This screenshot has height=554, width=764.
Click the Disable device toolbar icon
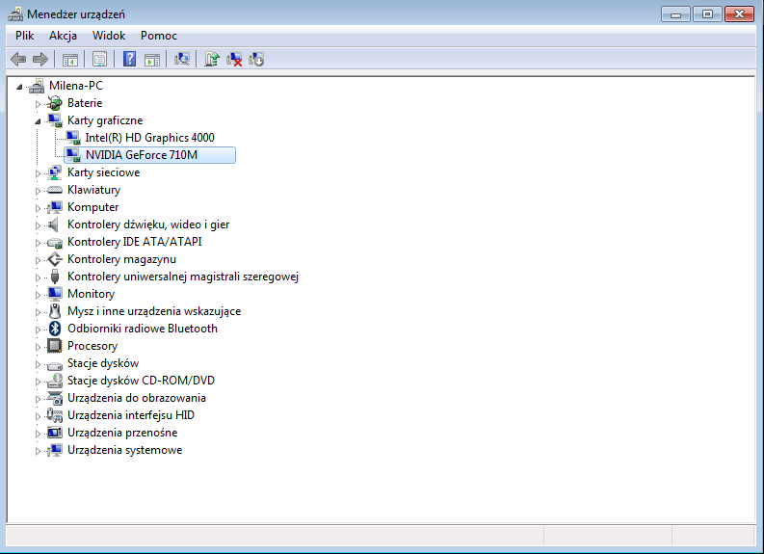pos(256,60)
